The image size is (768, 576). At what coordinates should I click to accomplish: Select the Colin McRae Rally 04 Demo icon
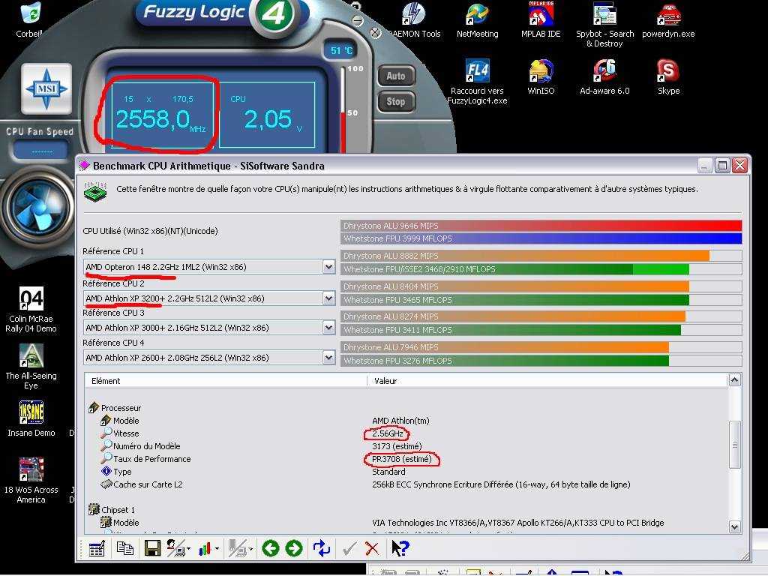[x=31, y=310]
